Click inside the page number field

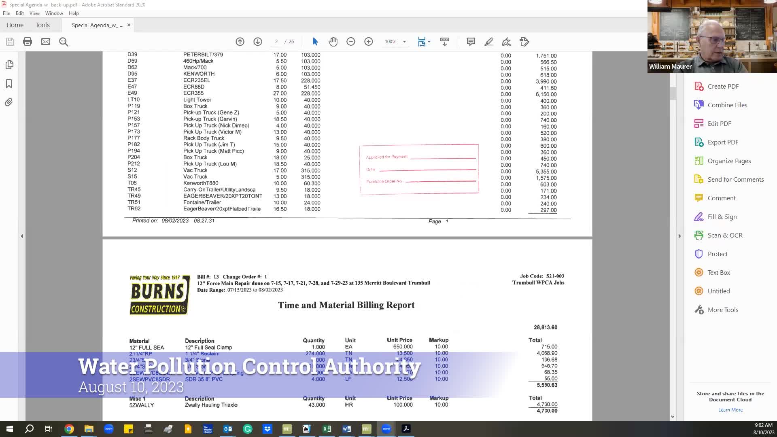tap(276, 42)
